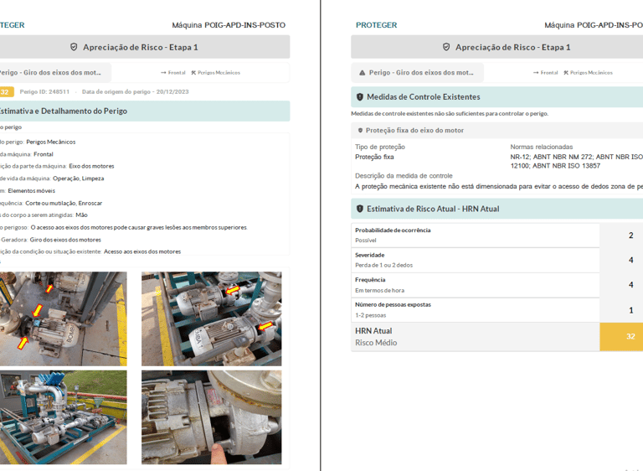Click the Estimativa de Risco Atual - HRN Atual header
The image size is (643, 471).
click(497, 209)
